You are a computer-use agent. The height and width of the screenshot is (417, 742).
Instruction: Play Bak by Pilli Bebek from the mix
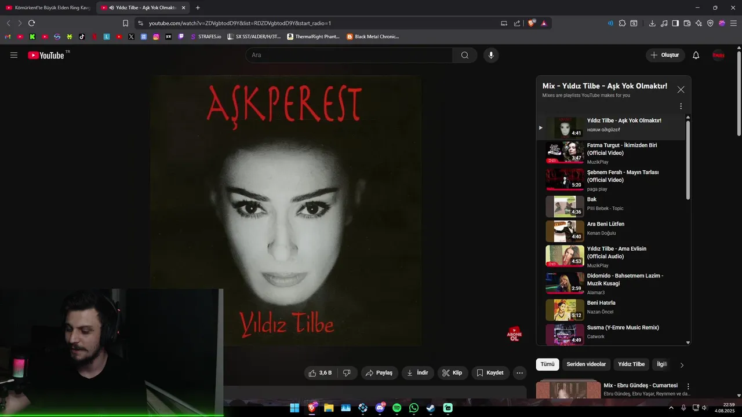[610, 206]
